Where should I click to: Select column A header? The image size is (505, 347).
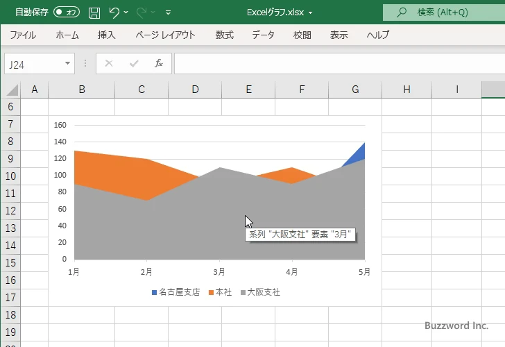pyautogui.click(x=35, y=90)
